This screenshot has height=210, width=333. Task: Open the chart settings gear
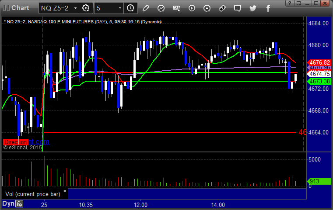pyautogui.click(x=86, y=8)
